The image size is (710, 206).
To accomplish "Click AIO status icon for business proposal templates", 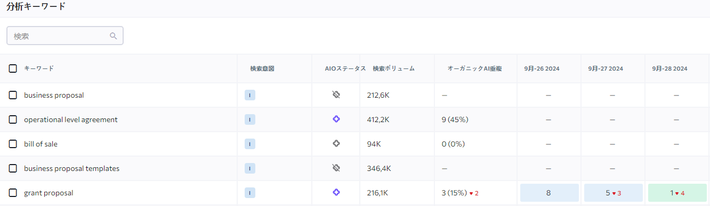I will (336, 168).
